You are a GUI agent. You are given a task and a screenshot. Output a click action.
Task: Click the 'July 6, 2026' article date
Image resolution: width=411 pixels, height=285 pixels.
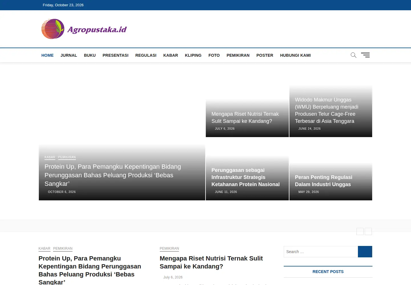tap(173, 277)
